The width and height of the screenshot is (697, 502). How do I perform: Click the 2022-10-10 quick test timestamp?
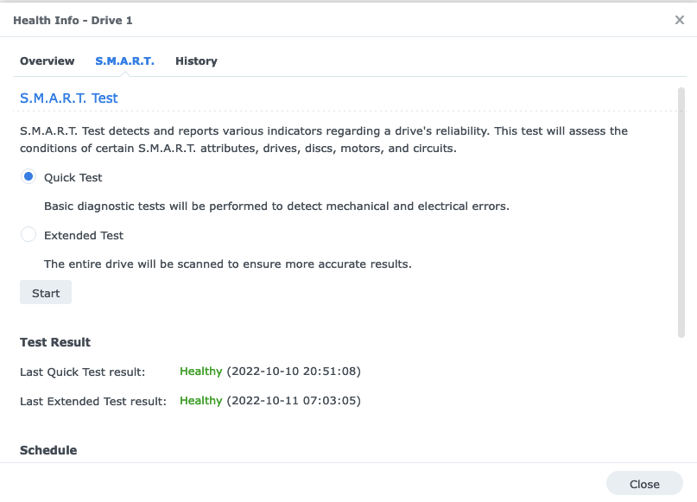(294, 372)
